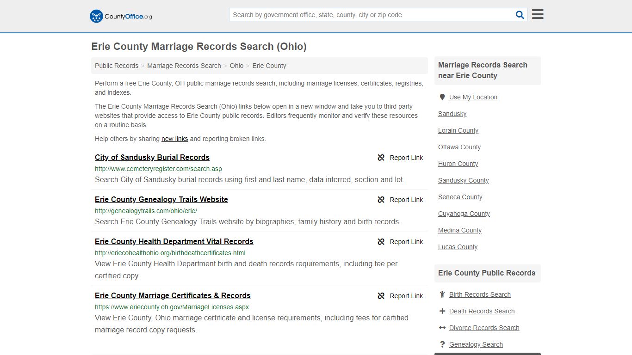Click the CountyOffice.org logo
Screen dimensions: 632x355
click(120, 16)
